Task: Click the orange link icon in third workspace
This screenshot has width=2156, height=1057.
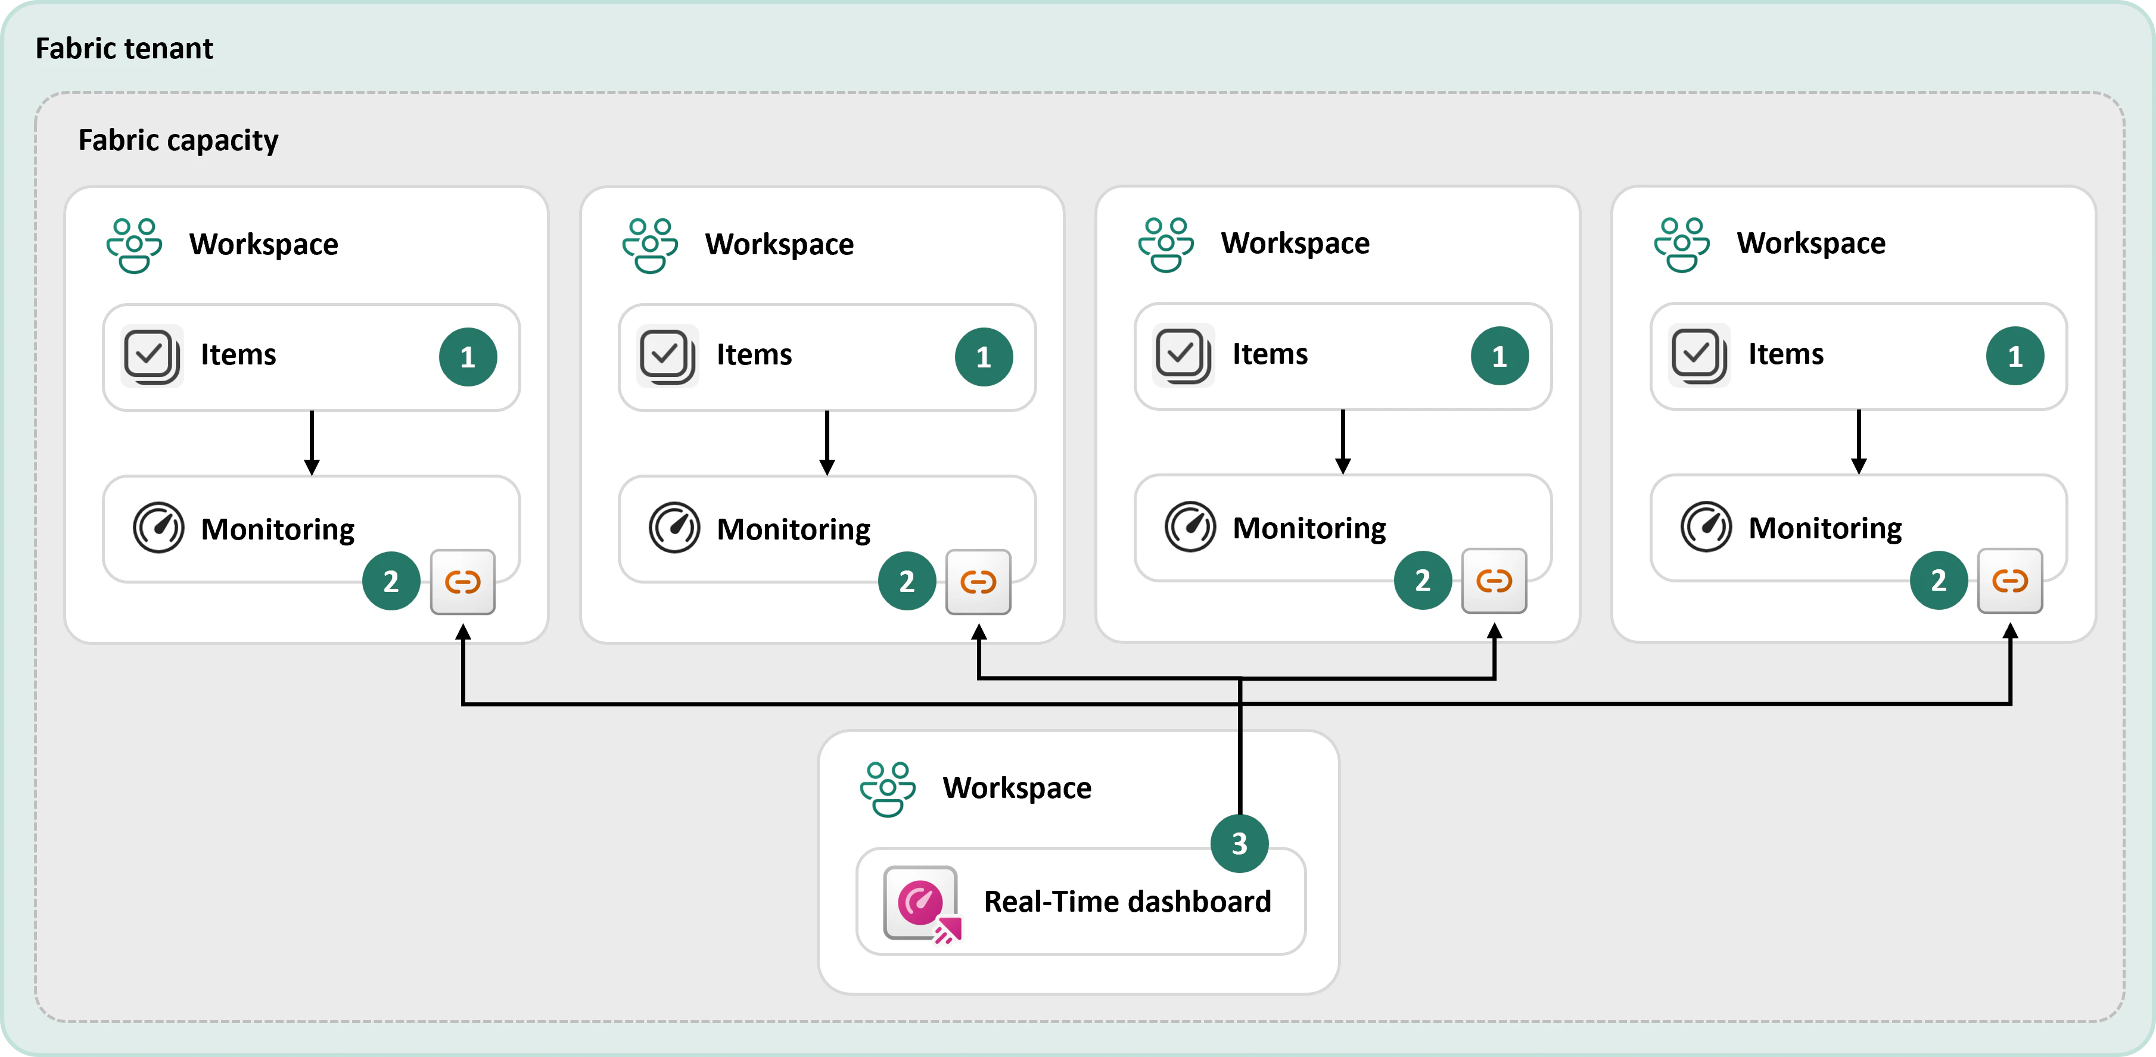Action: pos(1494,581)
